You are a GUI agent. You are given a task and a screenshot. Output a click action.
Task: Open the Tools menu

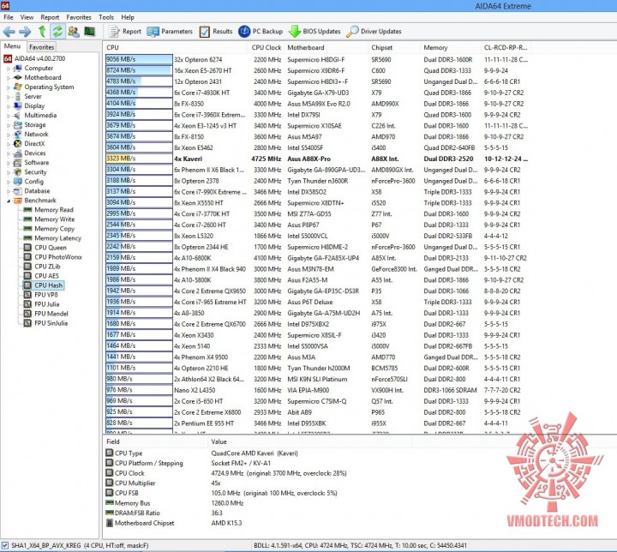pyautogui.click(x=106, y=17)
